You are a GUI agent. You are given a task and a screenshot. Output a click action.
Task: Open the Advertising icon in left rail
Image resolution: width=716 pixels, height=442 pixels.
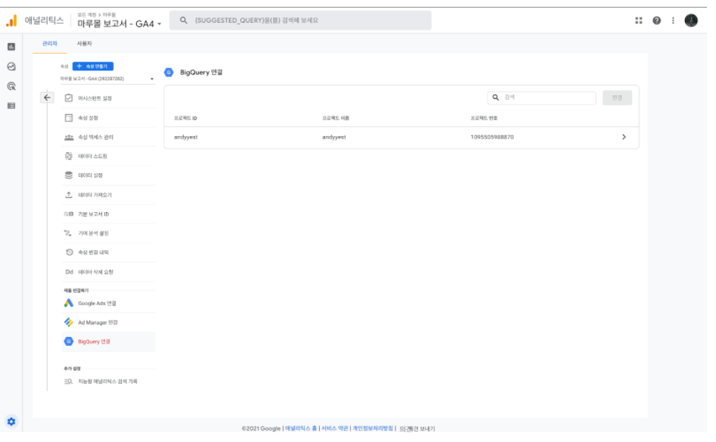(11, 86)
